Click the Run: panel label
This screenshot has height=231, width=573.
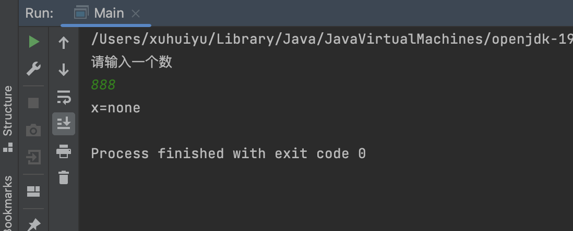point(39,13)
